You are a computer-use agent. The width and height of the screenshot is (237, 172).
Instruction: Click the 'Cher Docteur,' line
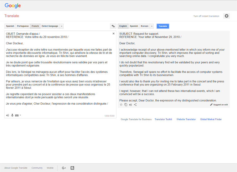(15, 43)
